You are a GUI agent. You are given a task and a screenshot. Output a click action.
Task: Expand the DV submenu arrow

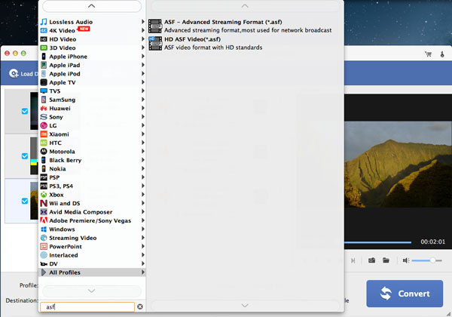coord(142,263)
